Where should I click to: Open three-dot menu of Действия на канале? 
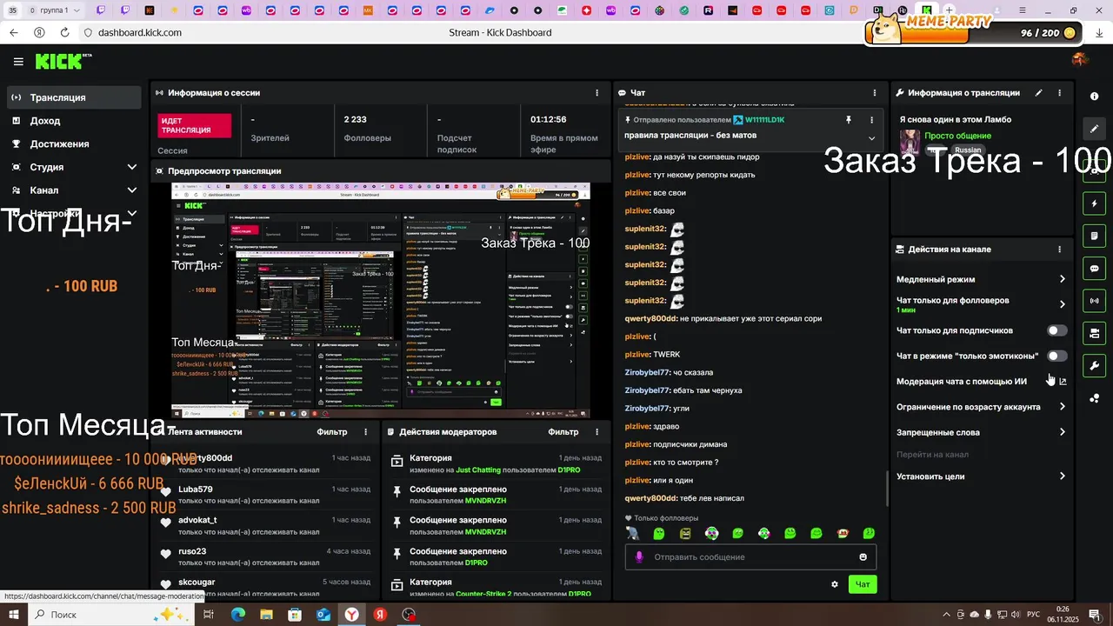pyautogui.click(x=1059, y=250)
